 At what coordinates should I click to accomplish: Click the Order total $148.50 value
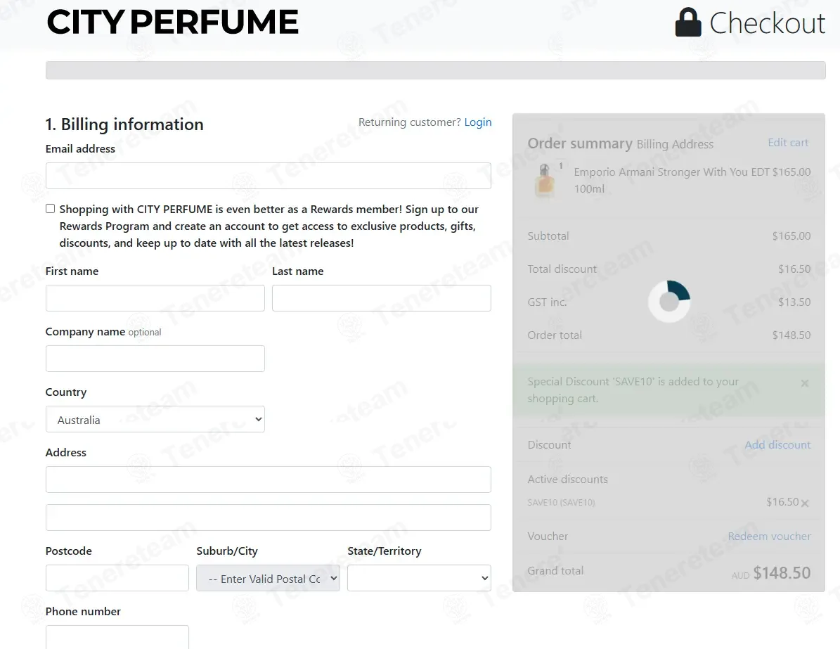click(791, 335)
